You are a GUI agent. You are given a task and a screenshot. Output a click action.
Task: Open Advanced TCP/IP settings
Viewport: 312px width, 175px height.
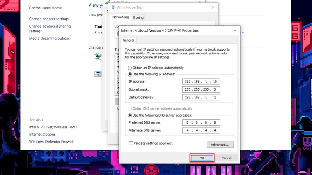point(220,145)
